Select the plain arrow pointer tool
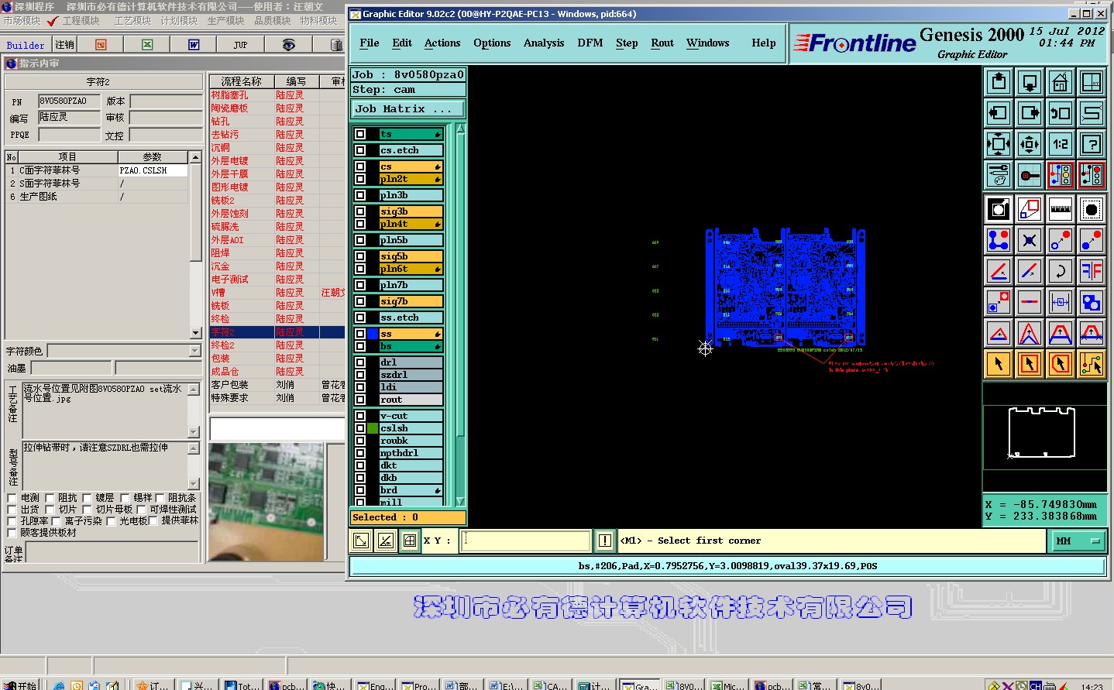The width and height of the screenshot is (1114, 690). 999,363
